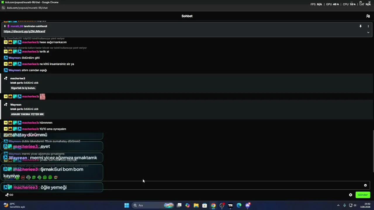The image size is (374, 210).
Task: Open OBS Studio from the taskbar
Action: (x=222, y=205)
